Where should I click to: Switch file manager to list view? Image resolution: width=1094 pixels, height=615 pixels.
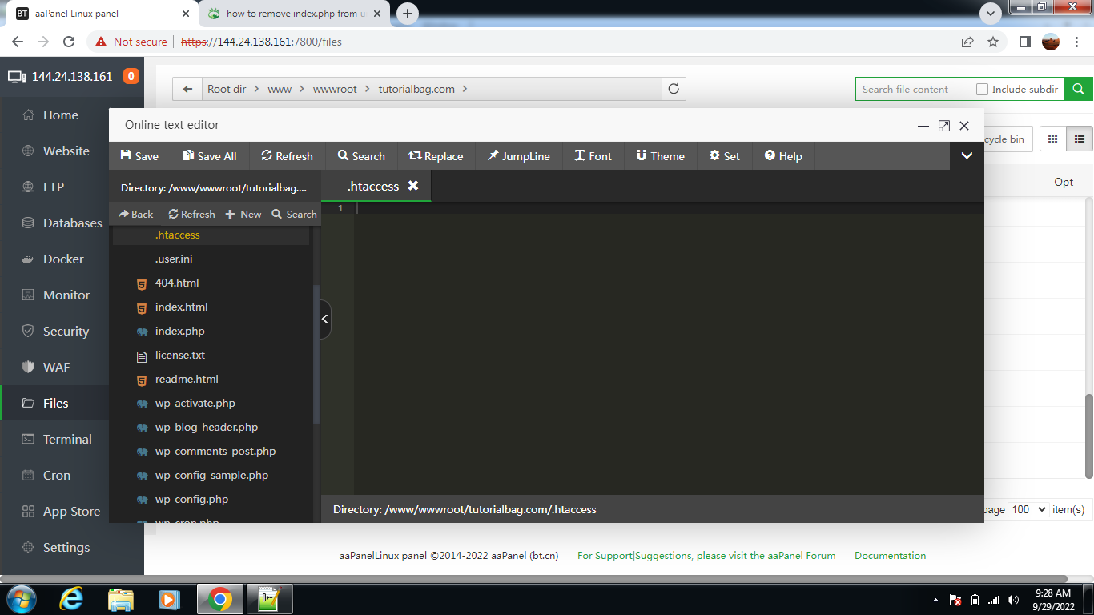pos(1079,139)
